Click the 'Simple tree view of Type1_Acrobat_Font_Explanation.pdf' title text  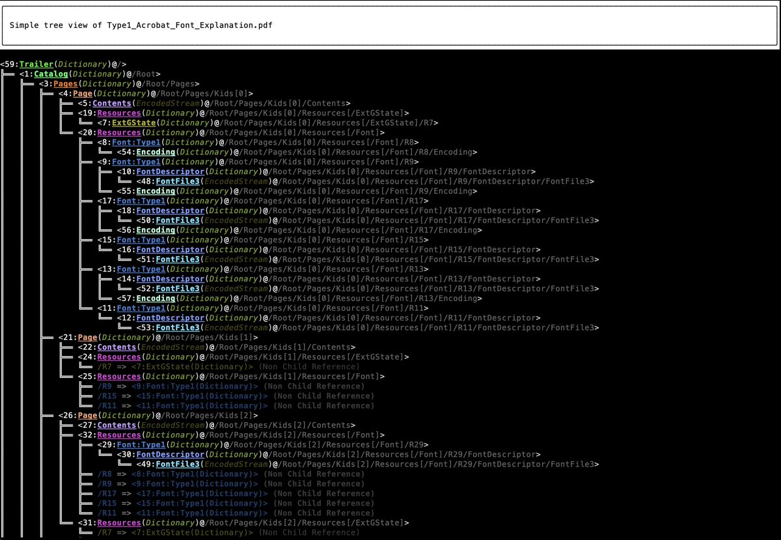[141, 25]
